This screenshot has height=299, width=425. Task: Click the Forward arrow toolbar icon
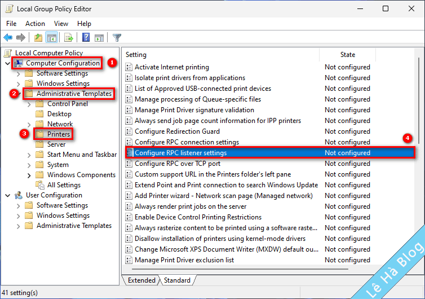tap(21, 38)
